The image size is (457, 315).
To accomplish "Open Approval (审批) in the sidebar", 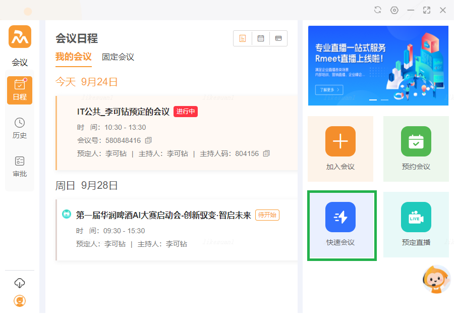I will (20, 167).
